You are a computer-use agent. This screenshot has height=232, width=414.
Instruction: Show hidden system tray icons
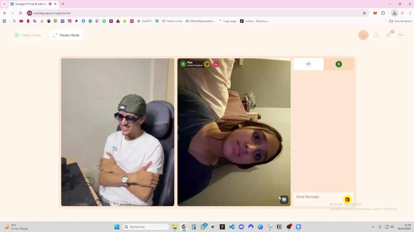coord(373,227)
